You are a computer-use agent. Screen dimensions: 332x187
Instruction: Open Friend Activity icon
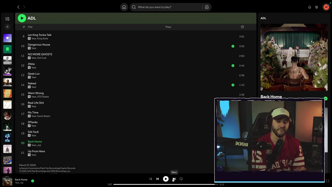[316, 7]
